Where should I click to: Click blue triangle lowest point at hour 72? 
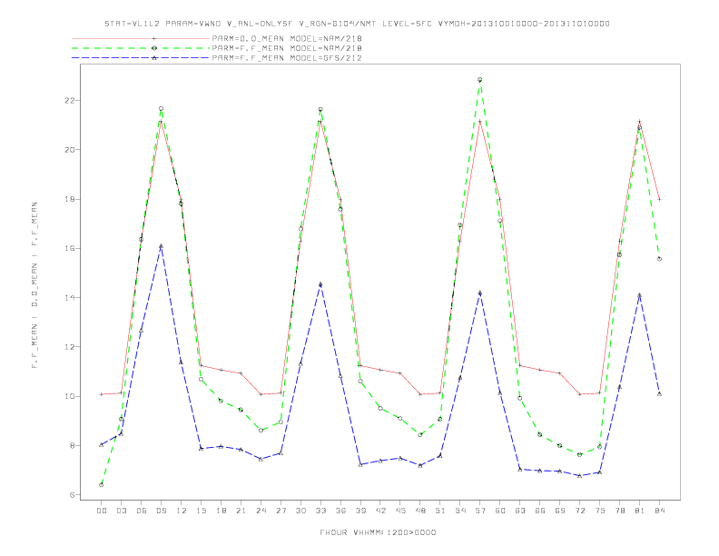pyautogui.click(x=579, y=476)
